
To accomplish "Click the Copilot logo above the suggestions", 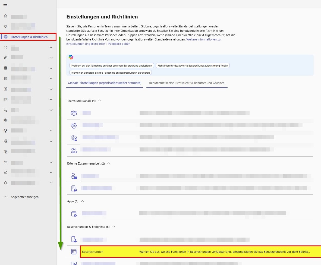I will (x=71, y=57).
